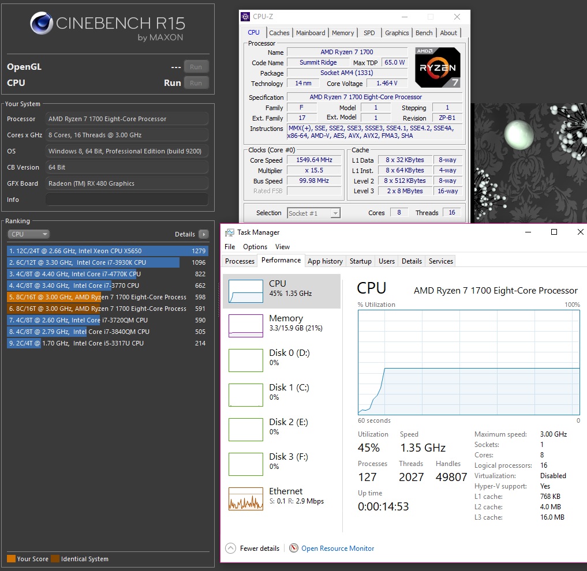Switch to Task Manager Startup tab

361,261
